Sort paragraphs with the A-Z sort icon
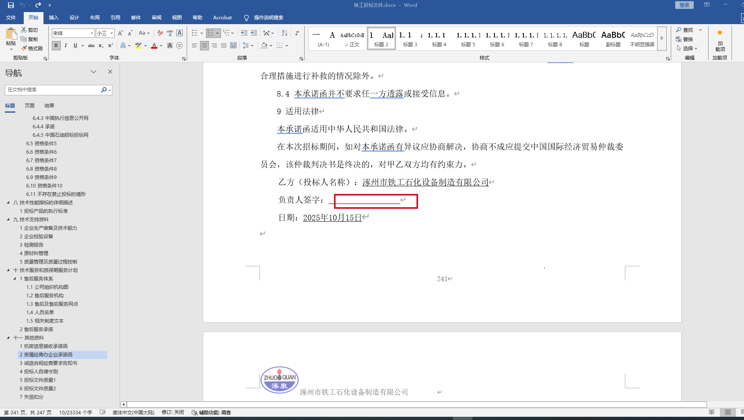The width and height of the screenshot is (744, 420). (x=284, y=33)
